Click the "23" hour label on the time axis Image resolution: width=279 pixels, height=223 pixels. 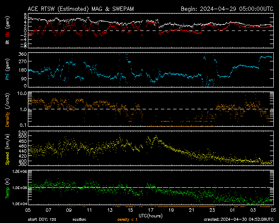click(212, 210)
